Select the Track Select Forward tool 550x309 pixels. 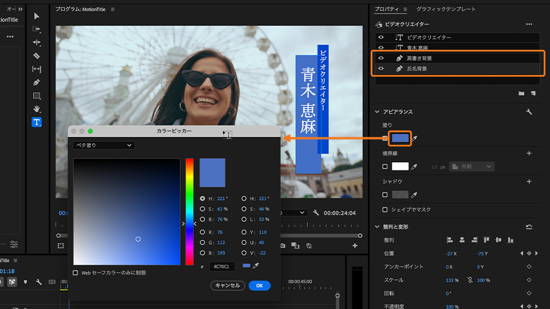pos(37,29)
